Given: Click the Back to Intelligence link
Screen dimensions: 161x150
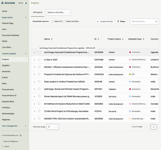Looking at the screenshot, I should point(10,141).
